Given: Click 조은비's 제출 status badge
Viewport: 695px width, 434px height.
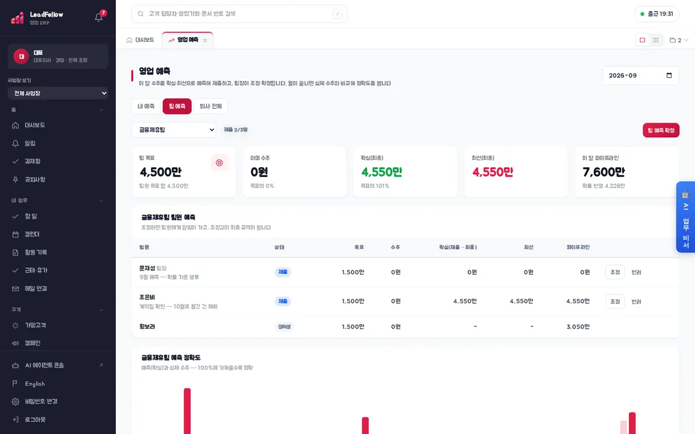Looking at the screenshot, I should click(x=283, y=301).
